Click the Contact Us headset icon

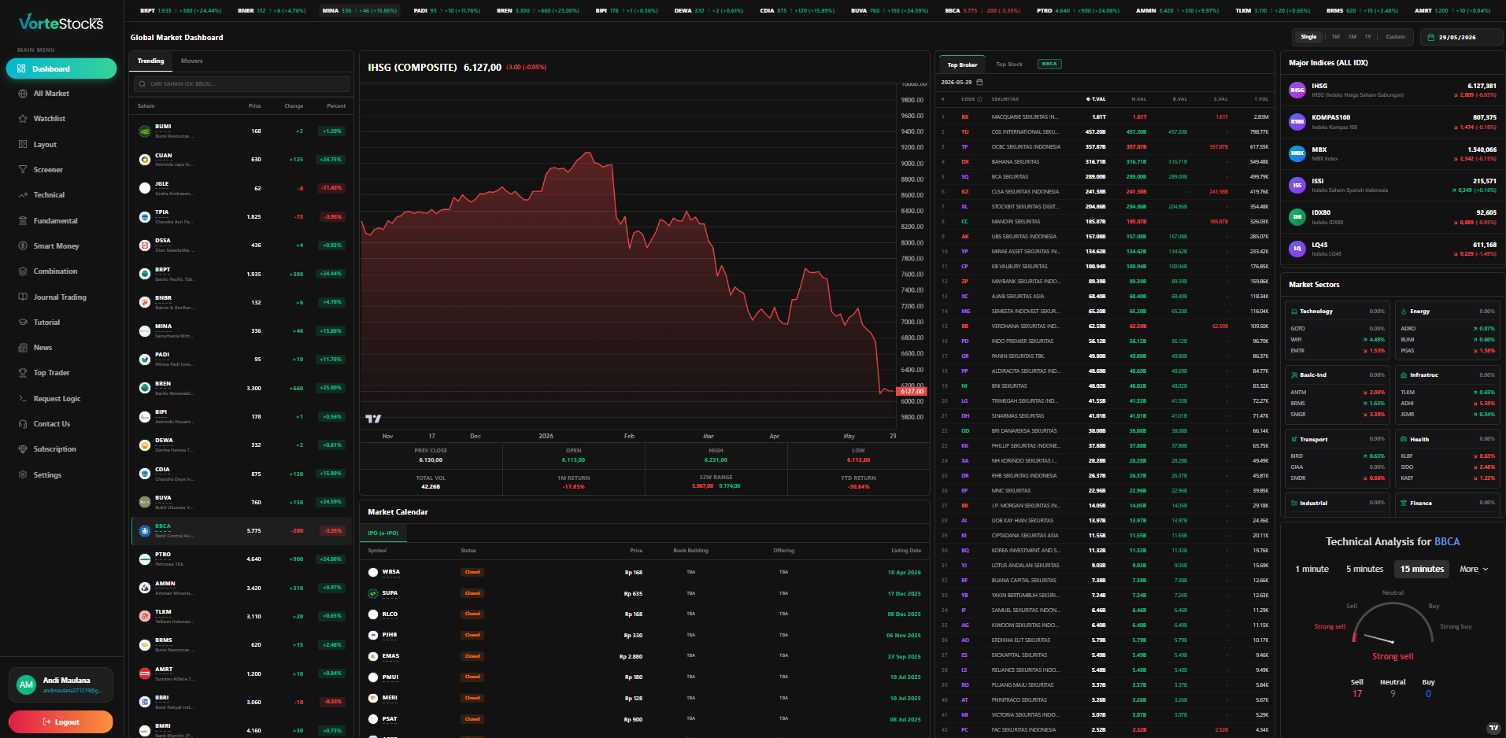pyautogui.click(x=23, y=424)
